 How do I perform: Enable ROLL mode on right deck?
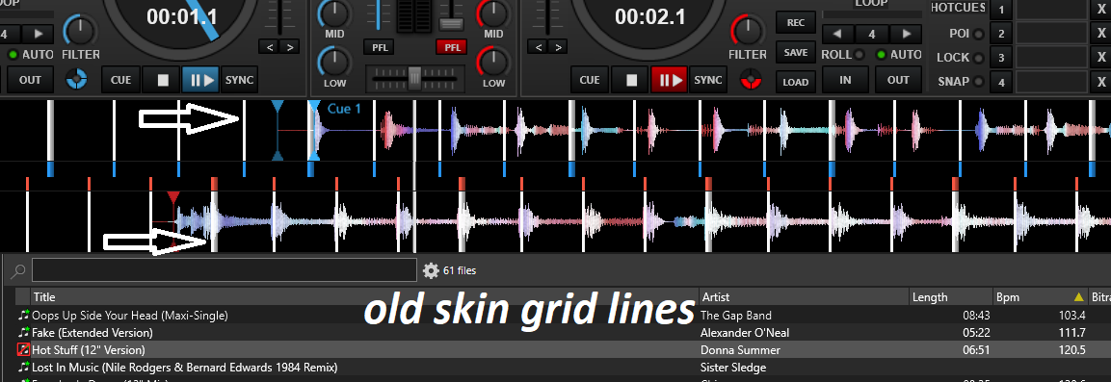click(860, 55)
